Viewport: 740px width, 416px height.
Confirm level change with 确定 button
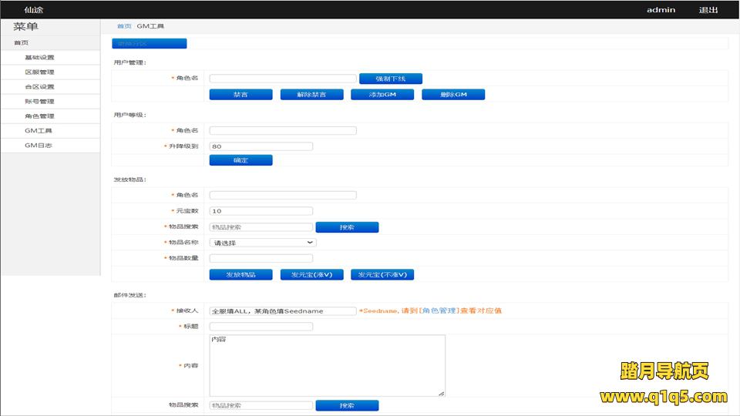[240, 160]
